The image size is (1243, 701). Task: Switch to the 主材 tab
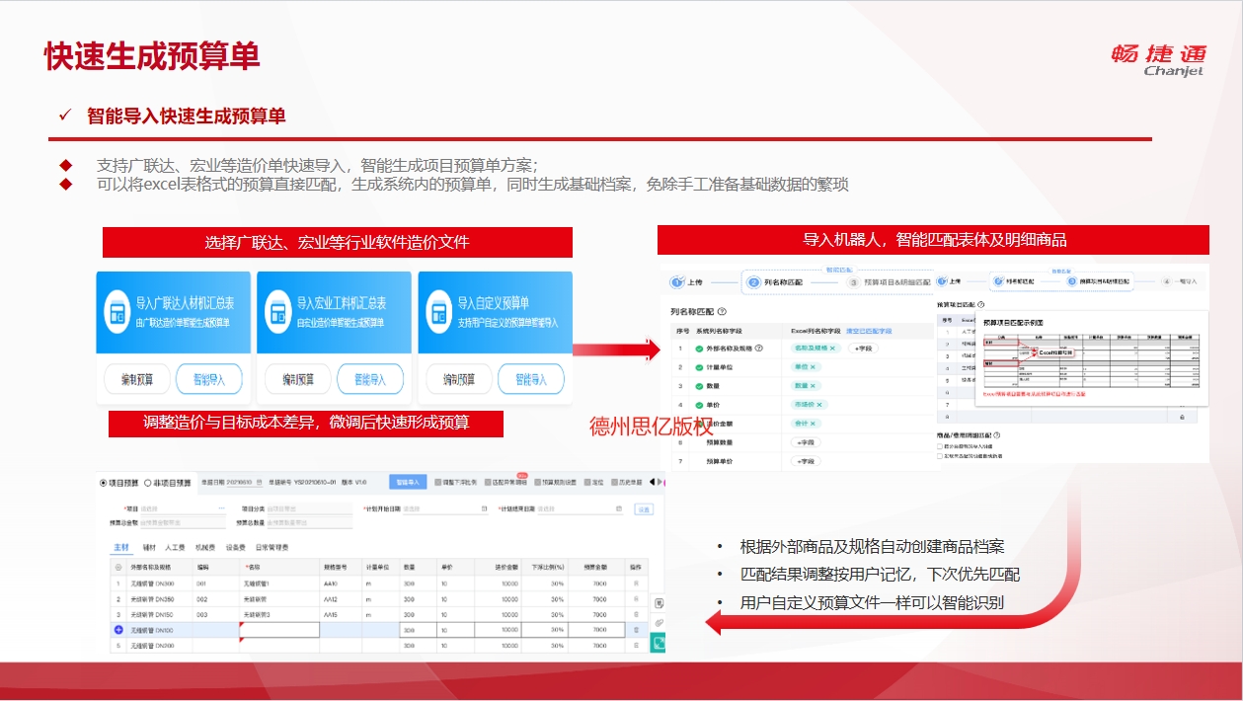(x=120, y=546)
